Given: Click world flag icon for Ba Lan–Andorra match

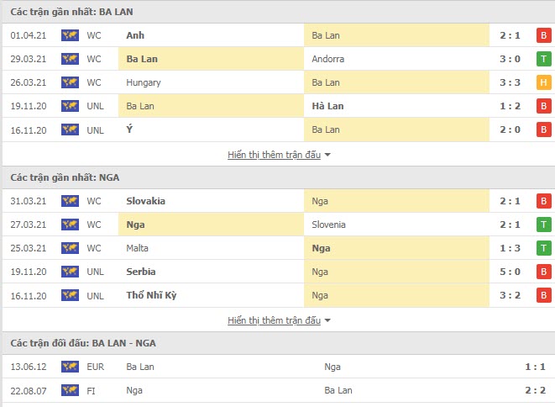Looking at the screenshot, I should [70, 59].
